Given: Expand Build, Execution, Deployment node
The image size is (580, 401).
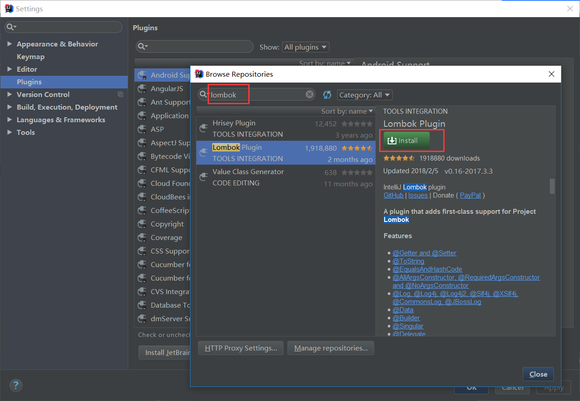Looking at the screenshot, I should click(10, 107).
